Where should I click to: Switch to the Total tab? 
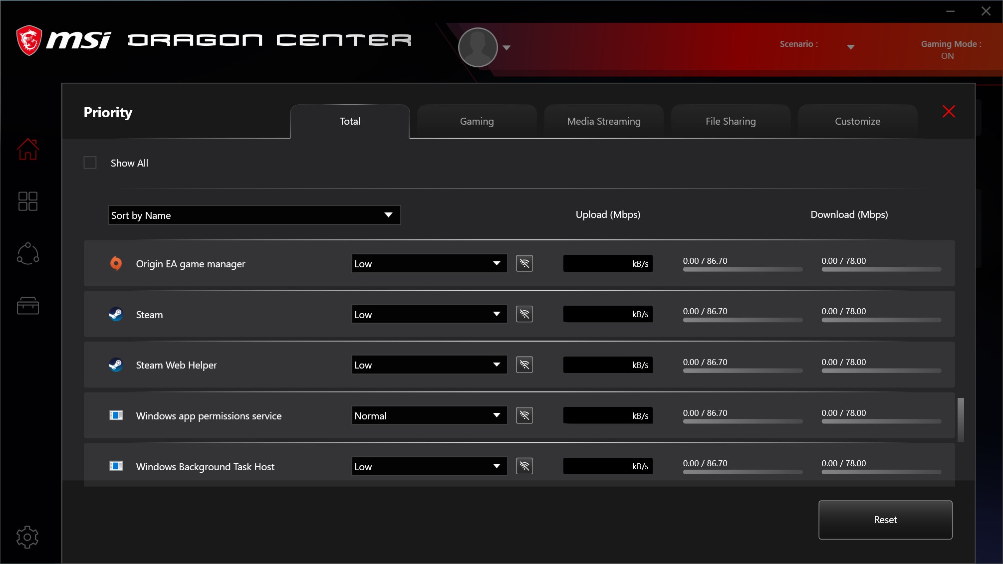[350, 121]
